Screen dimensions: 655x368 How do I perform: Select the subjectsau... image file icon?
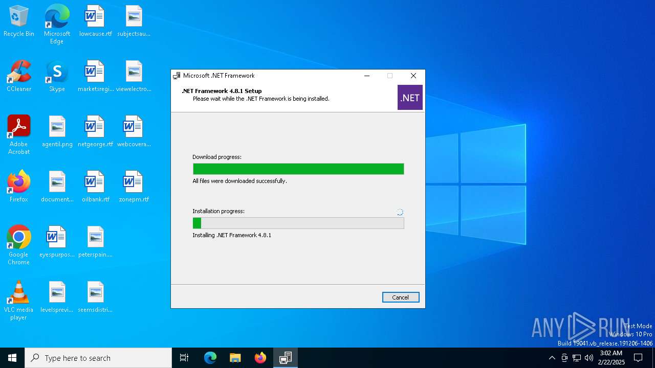coord(134,21)
